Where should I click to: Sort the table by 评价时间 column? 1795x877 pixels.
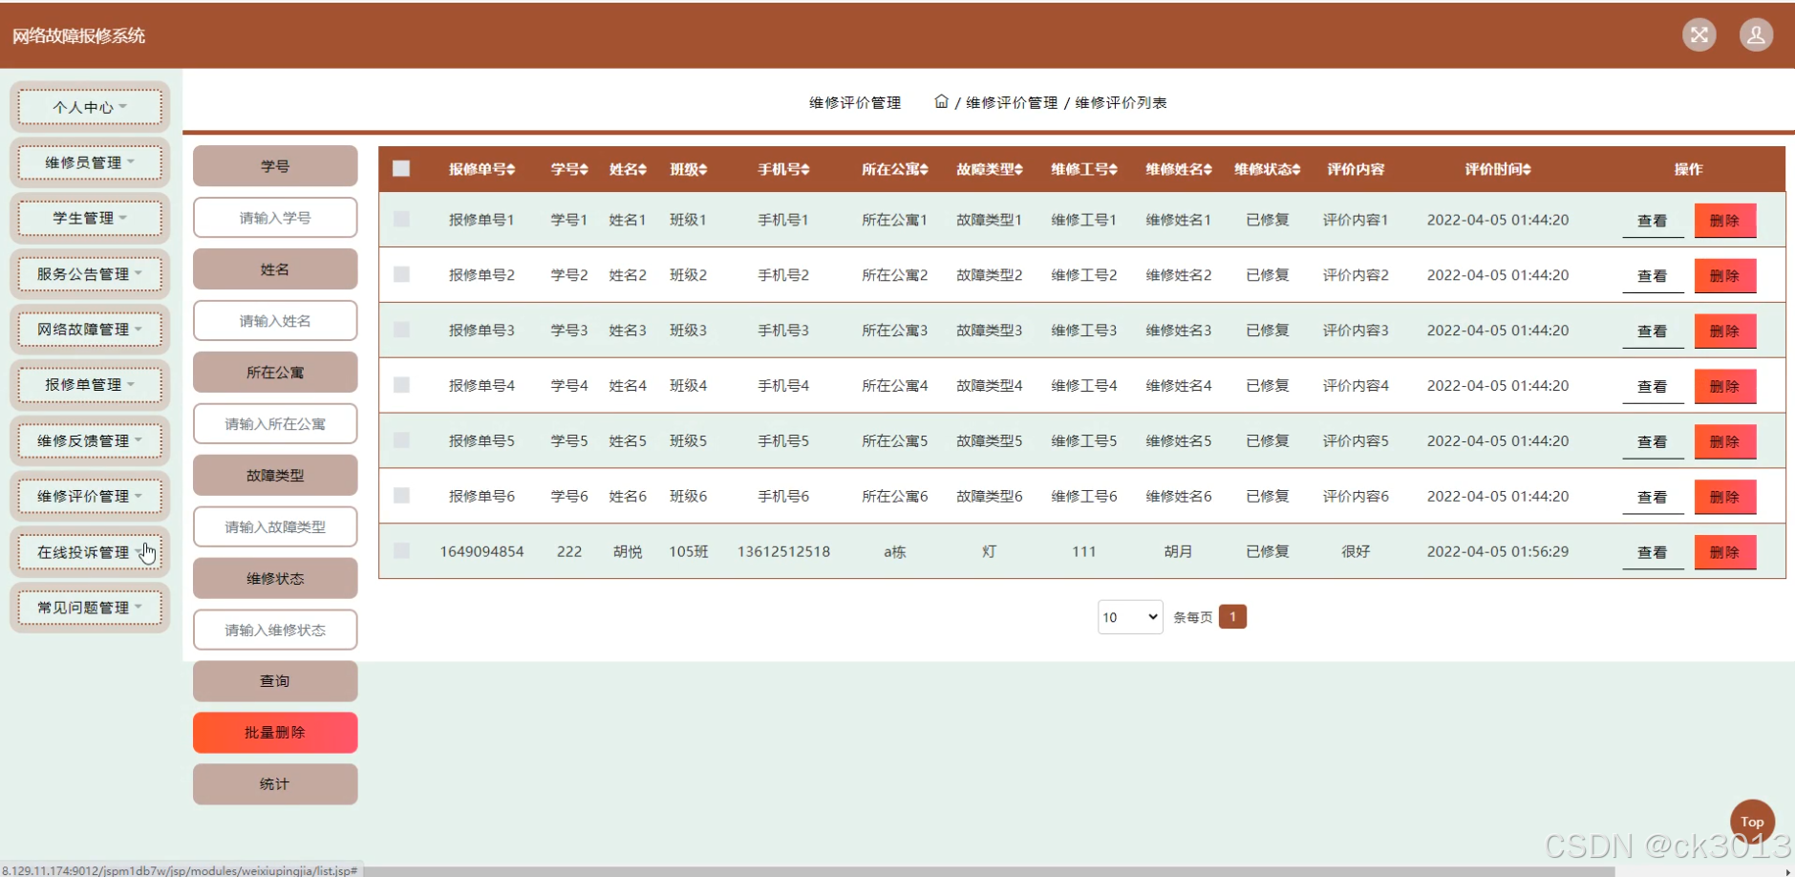pos(1497,168)
